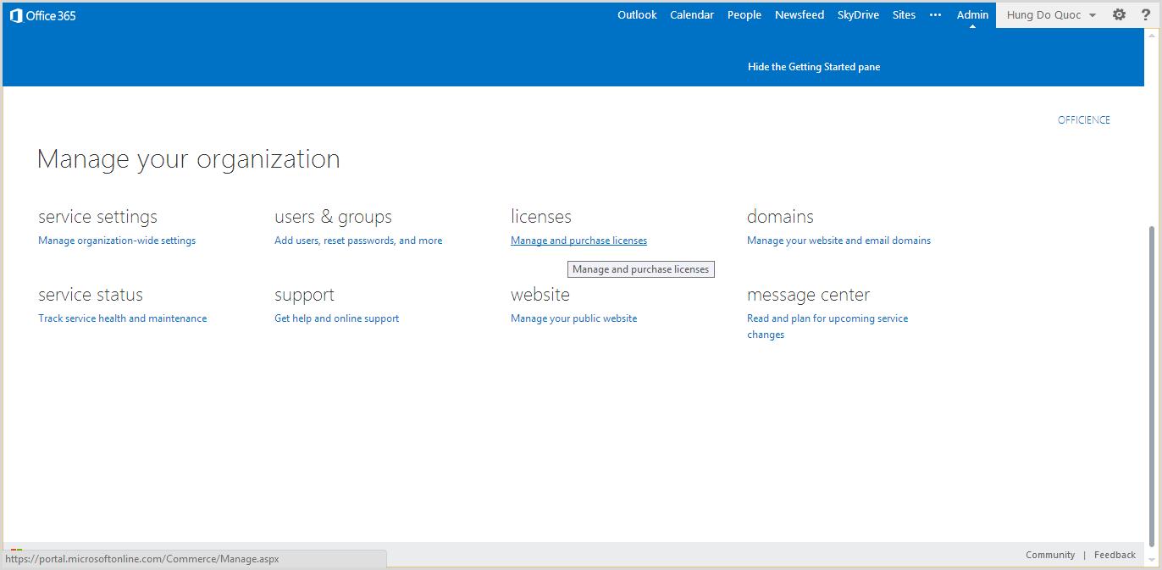Open the Feedback footer link
The width and height of the screenshot is (1162, 570).
pyautogui.click(x=1115, y=555)
